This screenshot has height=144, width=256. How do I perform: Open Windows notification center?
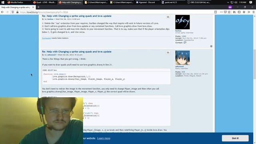click(x=251, y=2)
